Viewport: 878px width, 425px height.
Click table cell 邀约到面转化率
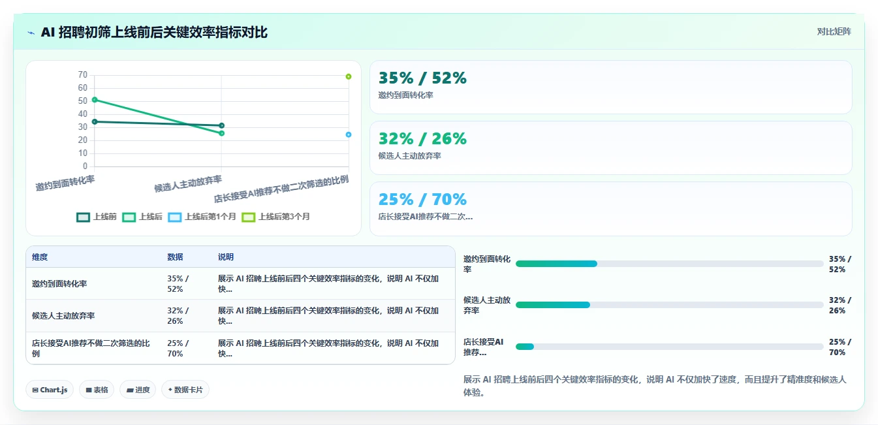pos(93,284)
